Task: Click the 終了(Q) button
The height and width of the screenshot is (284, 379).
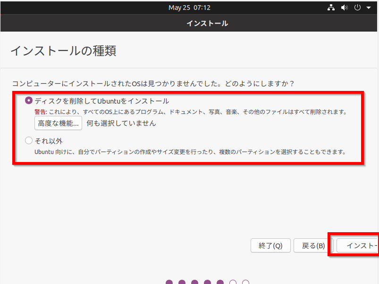Action: pyautogui.click(x=270, y=245)
